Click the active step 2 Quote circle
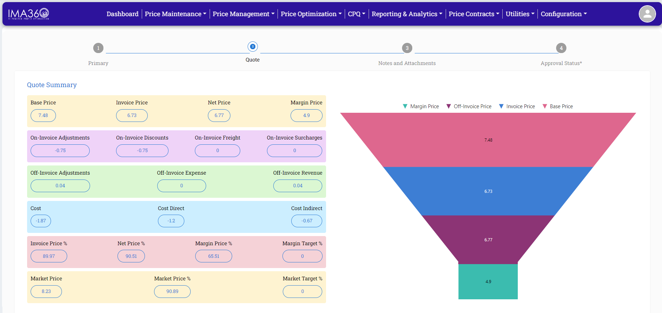The width and height of the screenshot is (662, 313). click(x=253, y=47)
